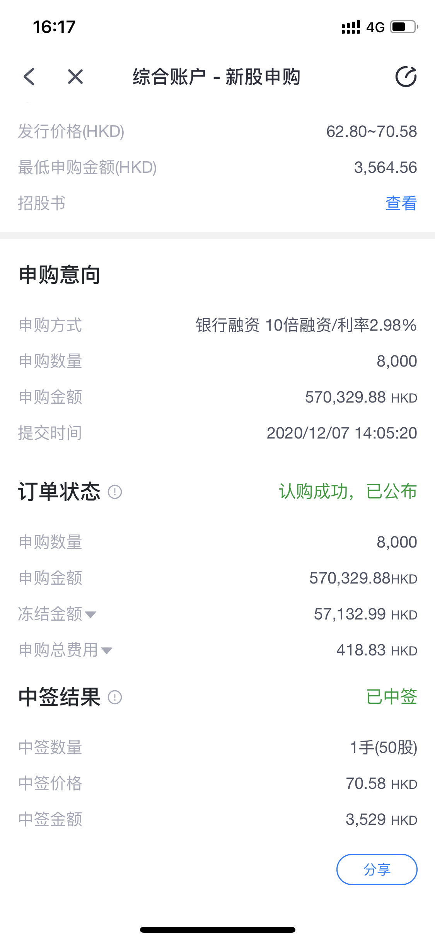Tap the 4G signal indicator
435x942 pixels.
click(x=375, y=27)
